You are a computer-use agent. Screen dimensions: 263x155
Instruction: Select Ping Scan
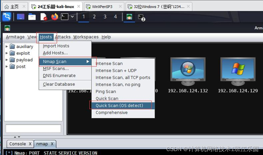[x=123, y=91]
